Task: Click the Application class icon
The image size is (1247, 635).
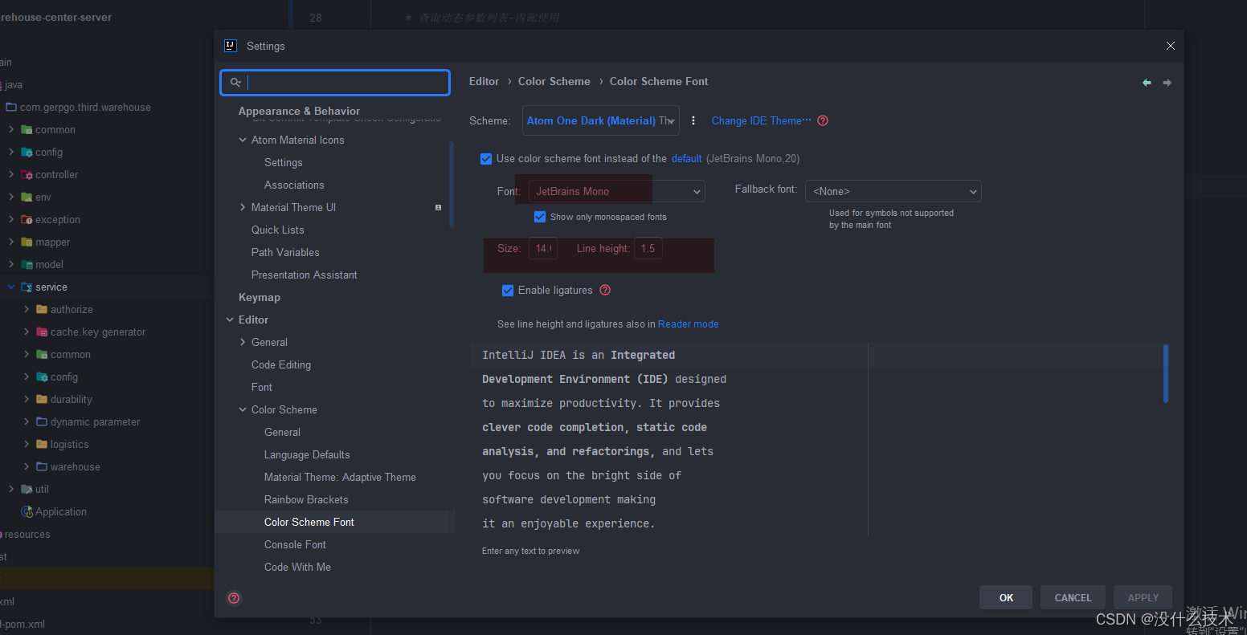Action: [x=27, y=511]
